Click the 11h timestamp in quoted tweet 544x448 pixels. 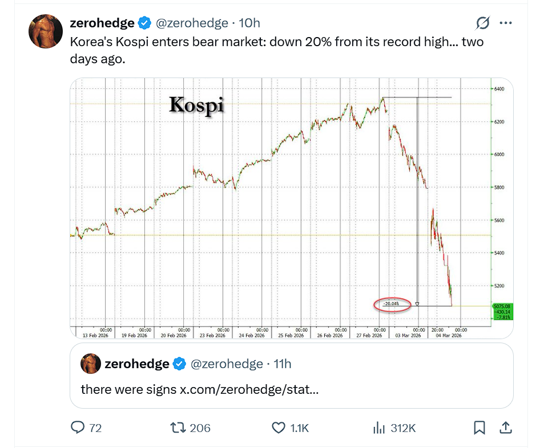(282, 364)
